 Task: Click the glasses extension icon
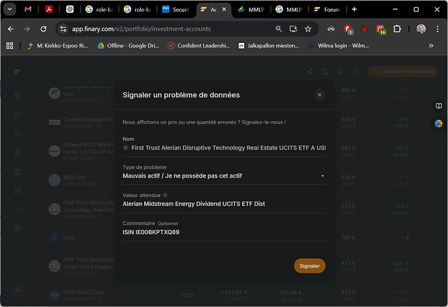click(331, 29)
